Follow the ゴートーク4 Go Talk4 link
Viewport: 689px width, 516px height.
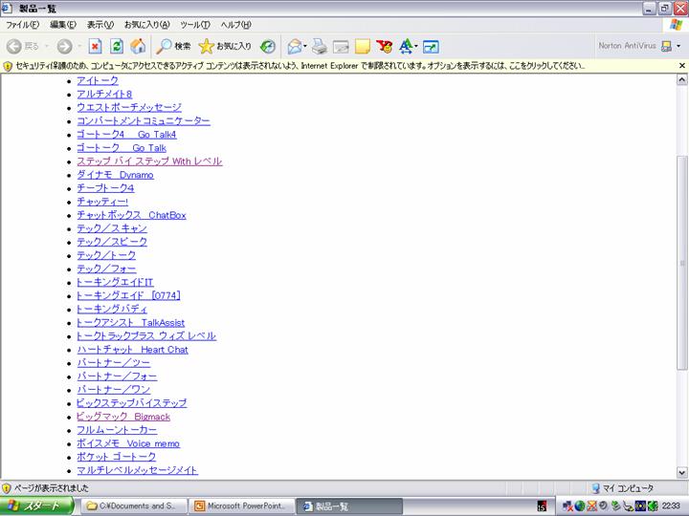point(126,135)
